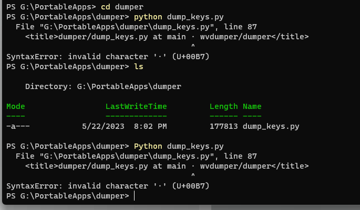Image resolution: width=360 pixels, height=210 pixels.
Task: Click the "ls" command text
Action: (x=139, y=67)
